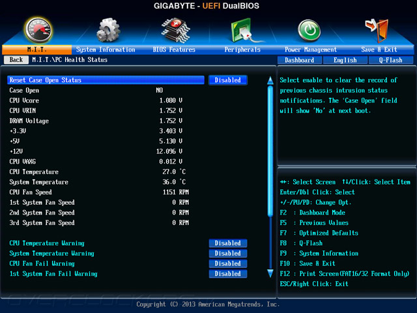Switch to the Save & Exit tab
Screen dimensions: 417x313
click(x=379, y=50)
